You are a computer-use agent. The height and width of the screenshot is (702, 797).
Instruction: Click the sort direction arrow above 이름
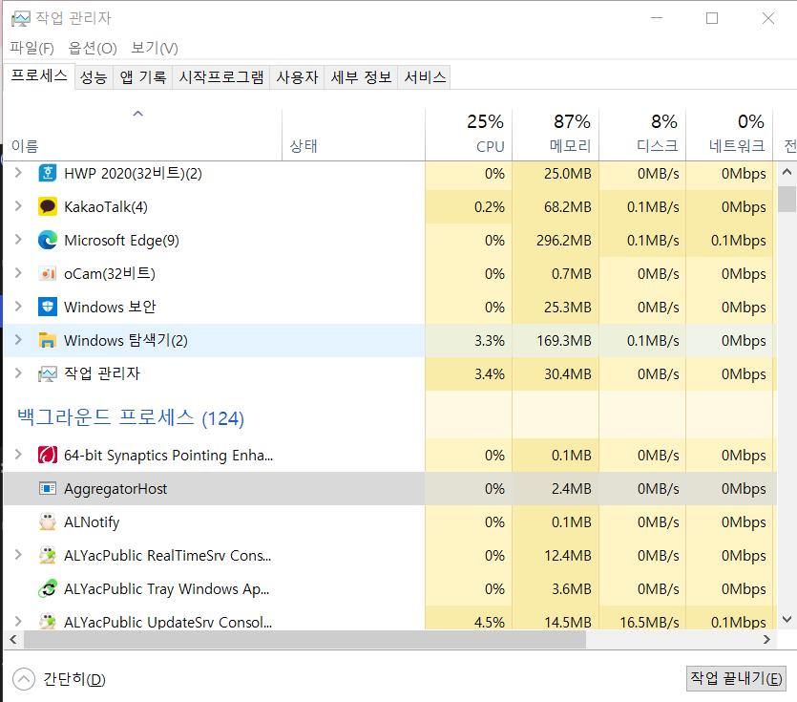(137, 114)
